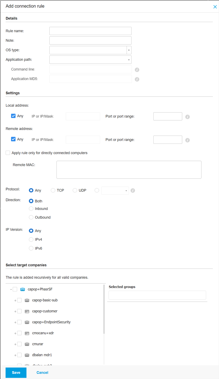
Task: Click the capop+PhasrSF folder icon
Action: pos(23,289)
